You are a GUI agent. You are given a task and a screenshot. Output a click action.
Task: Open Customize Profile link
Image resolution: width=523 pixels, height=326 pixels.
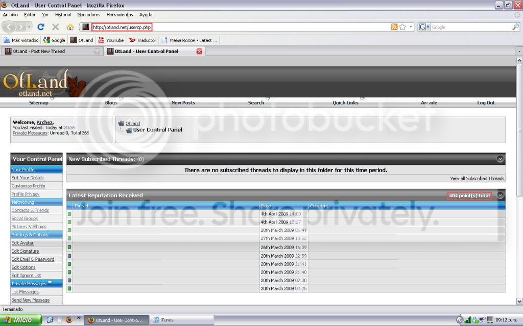click(x=28, y=186)
